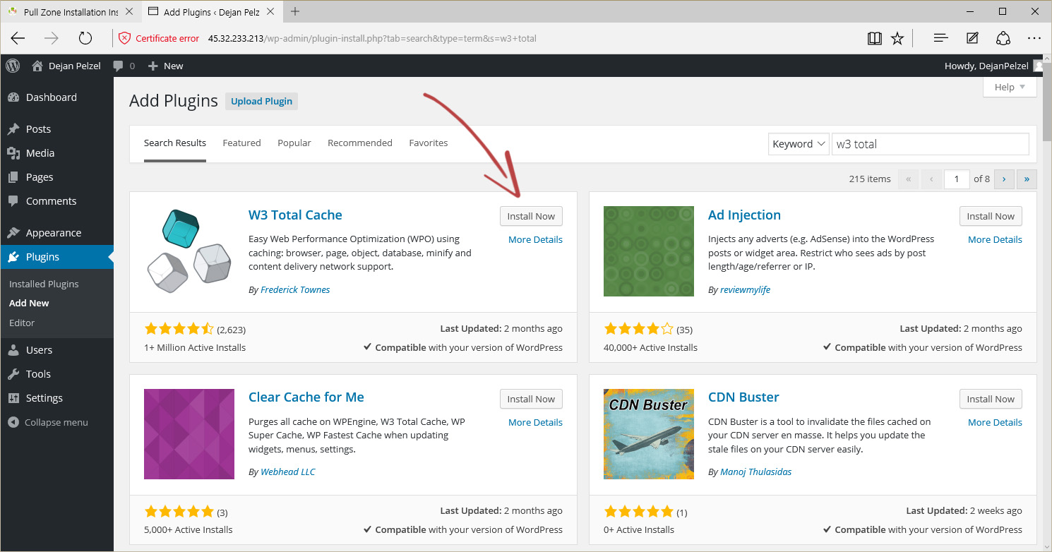Click the Share icon in Edge toolbar
The image size is (1052, 552).
1003,38
